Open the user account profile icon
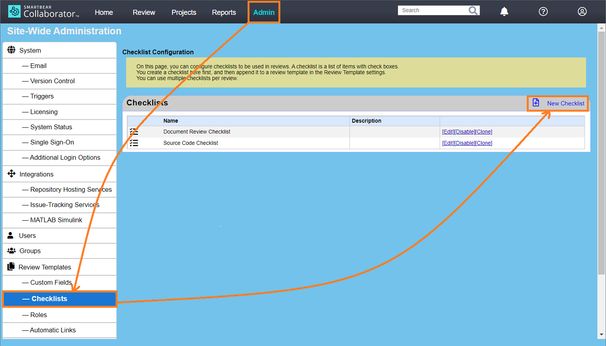 click(x=582, y=12)
